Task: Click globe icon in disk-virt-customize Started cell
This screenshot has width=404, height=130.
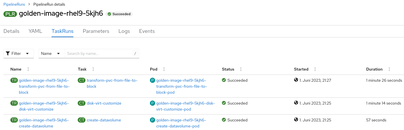Action: pos(296,103)
